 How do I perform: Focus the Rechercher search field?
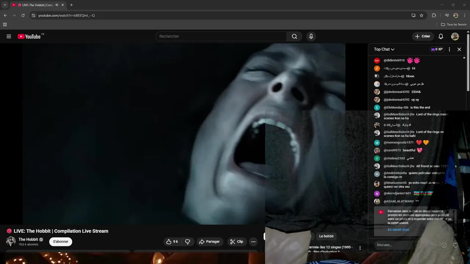[221, 36]
